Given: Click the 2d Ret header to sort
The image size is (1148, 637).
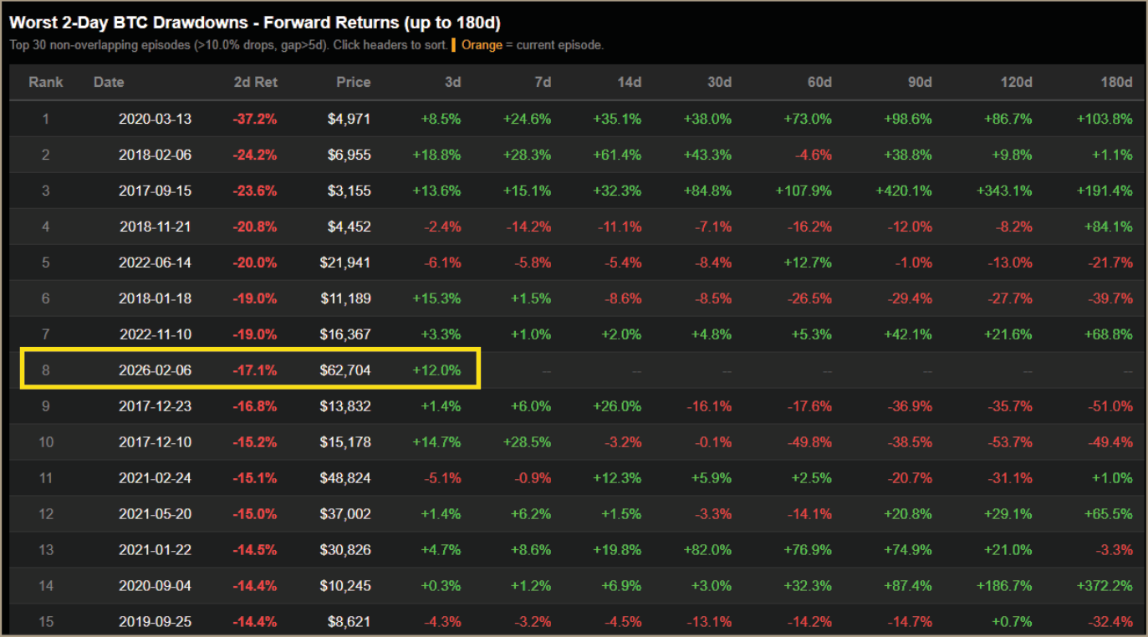Looking at the screenshot, I should click(255, 82).
